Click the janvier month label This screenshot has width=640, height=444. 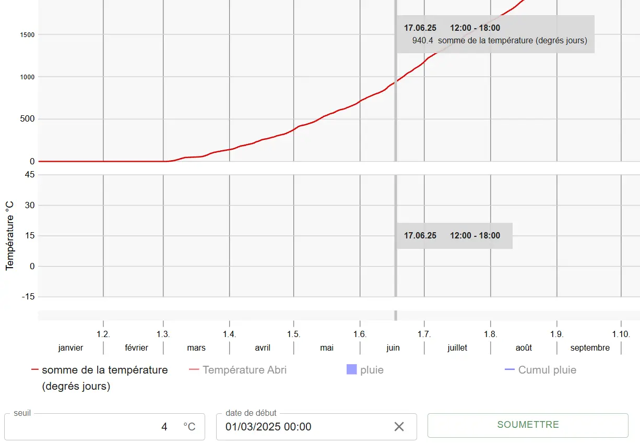coord(70,347)
